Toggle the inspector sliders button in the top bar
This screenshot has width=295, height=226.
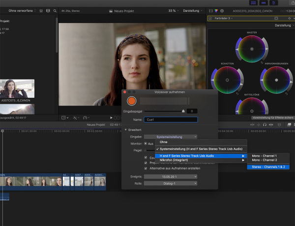(273, 3)
